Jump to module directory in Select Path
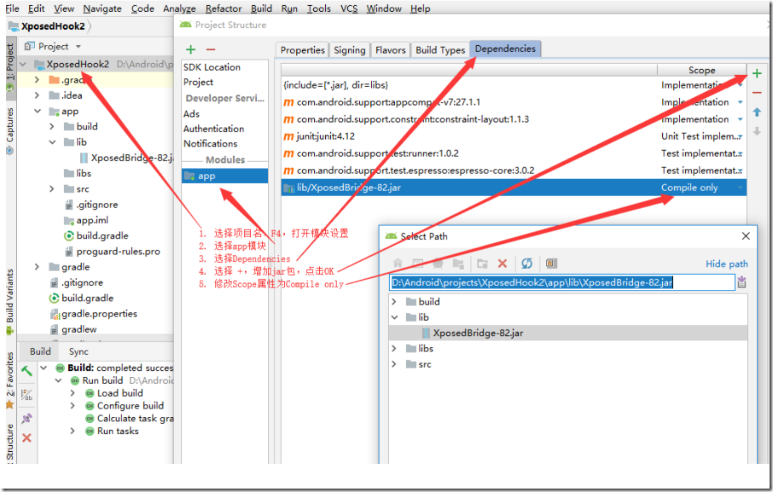773x492 pixels. [458, 263]
